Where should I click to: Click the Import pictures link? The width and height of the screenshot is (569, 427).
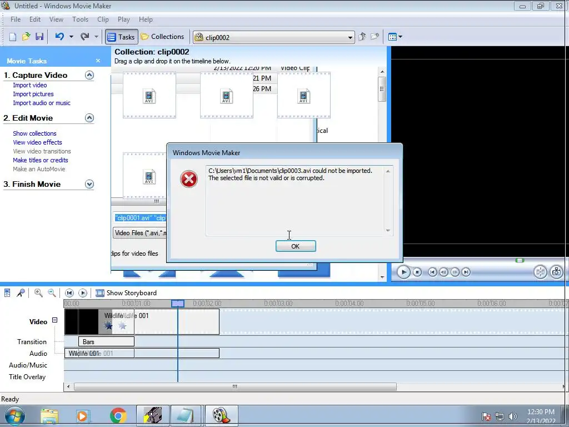[x=33, y=94]
